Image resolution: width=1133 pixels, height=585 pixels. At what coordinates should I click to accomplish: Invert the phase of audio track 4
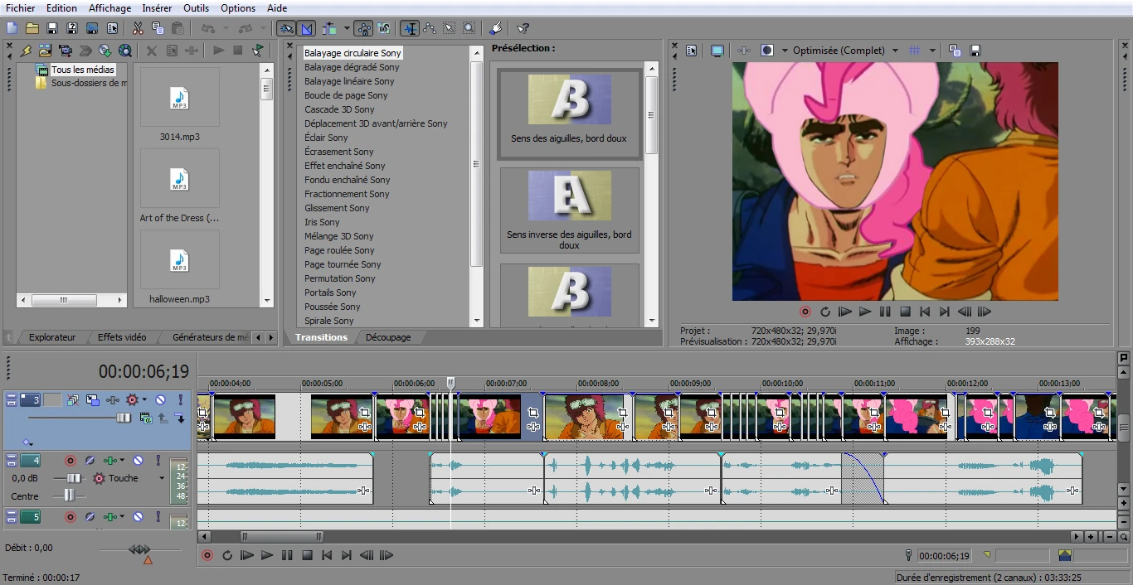90,460
